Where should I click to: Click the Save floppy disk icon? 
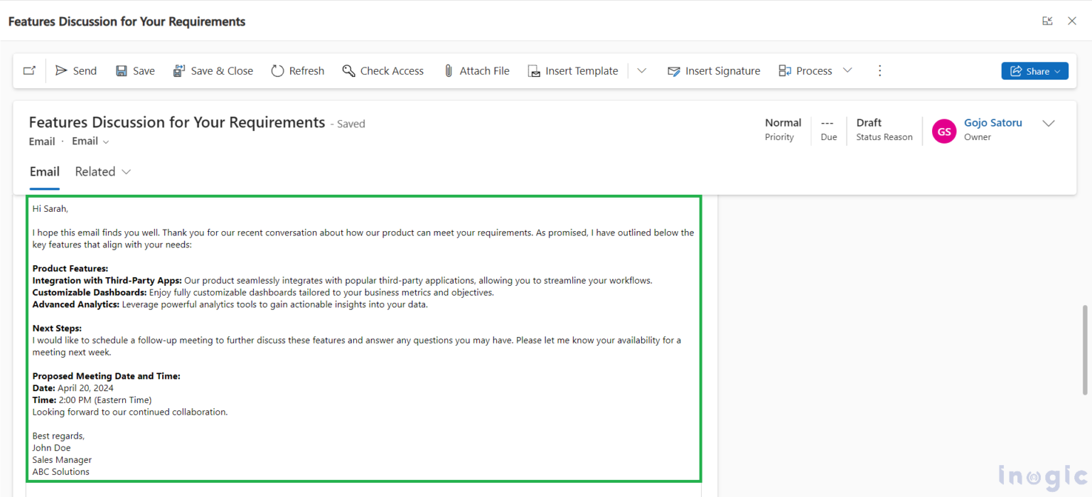[122, 70]
